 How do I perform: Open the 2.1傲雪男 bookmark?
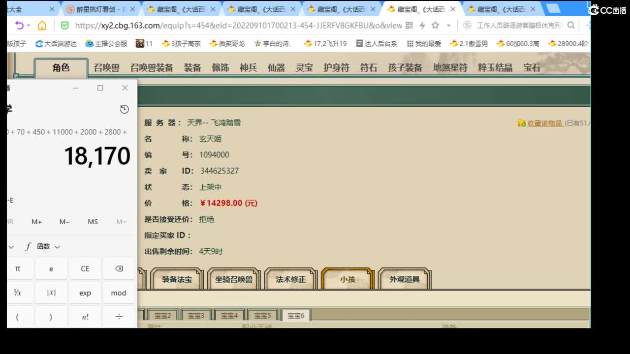(x=469, y=44)
